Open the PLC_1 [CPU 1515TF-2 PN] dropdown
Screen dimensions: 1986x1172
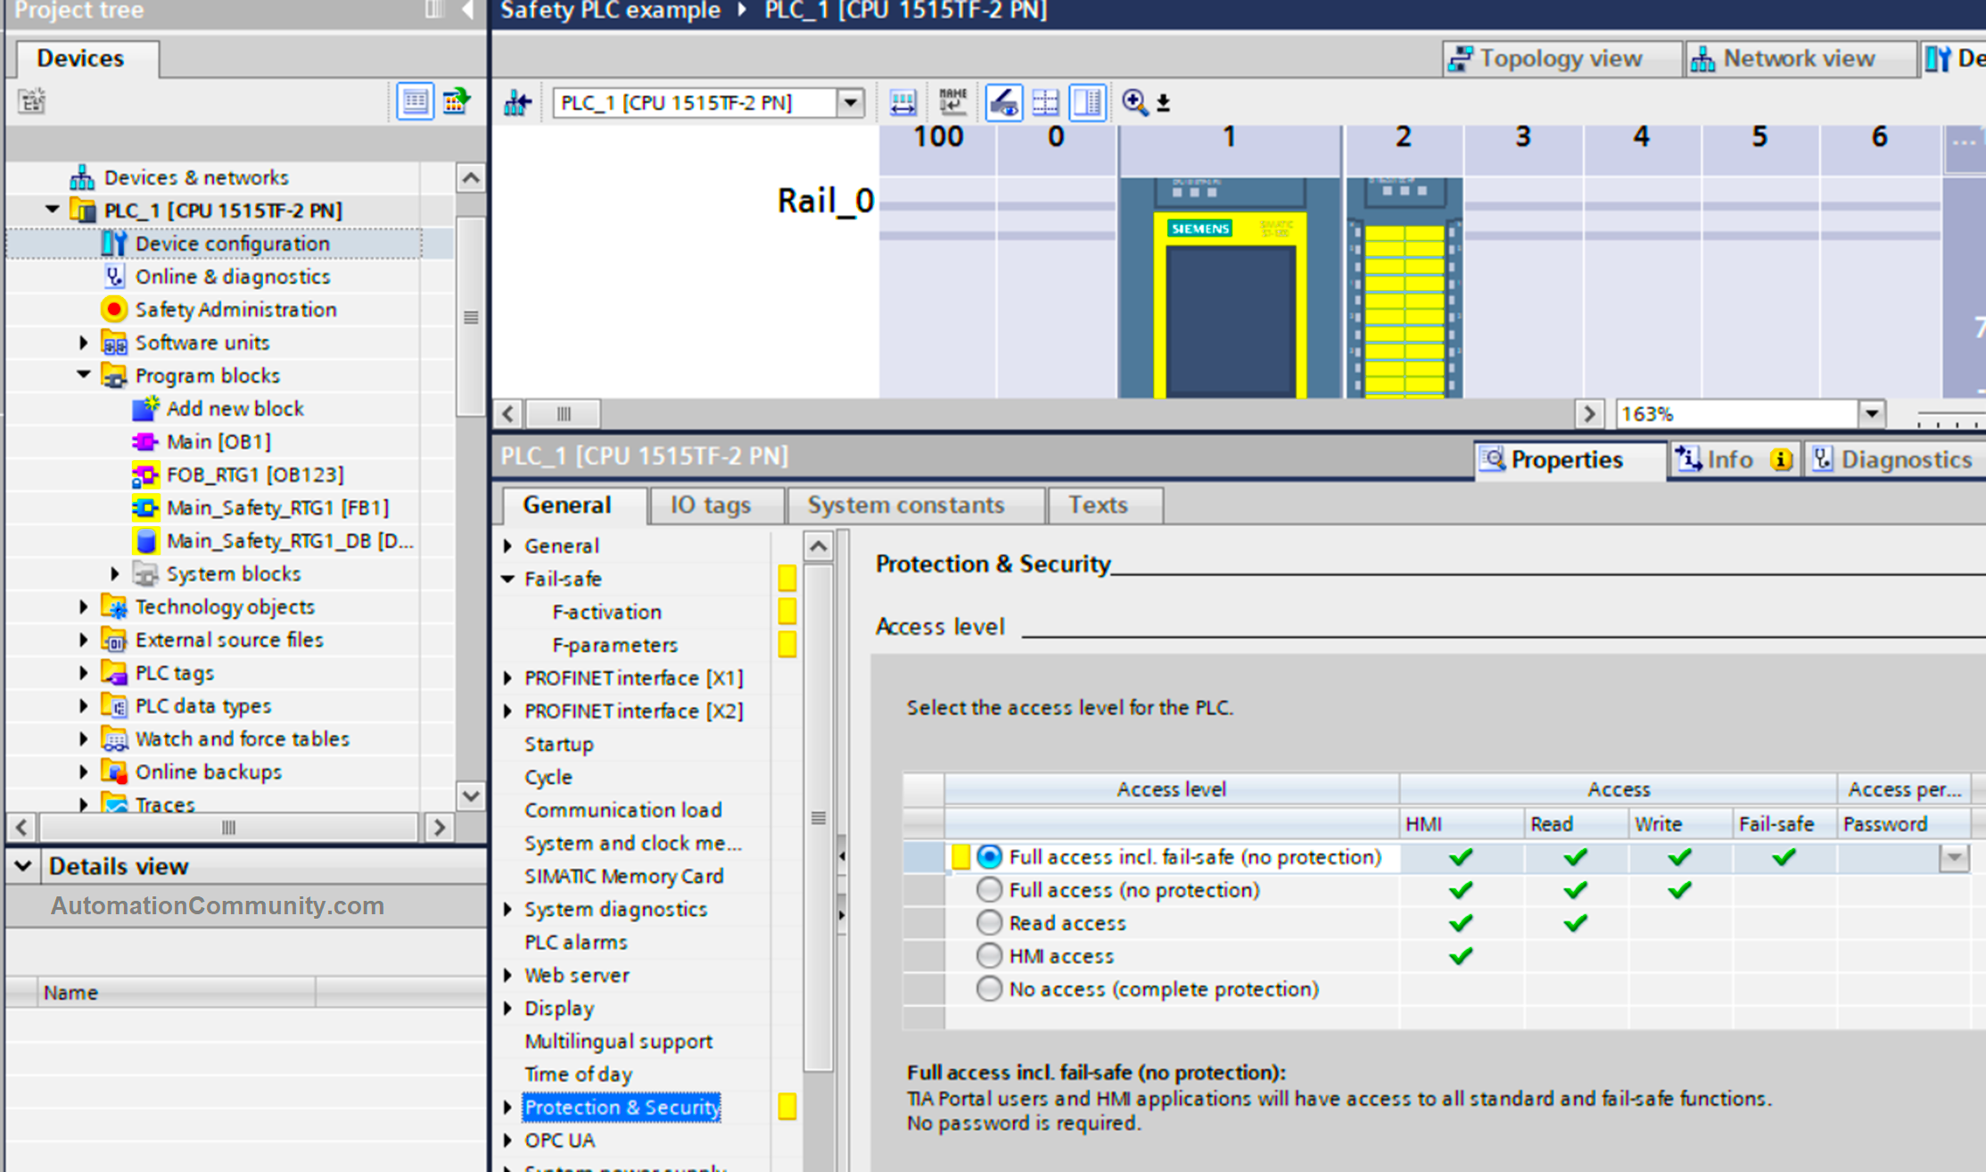[849, 103]
